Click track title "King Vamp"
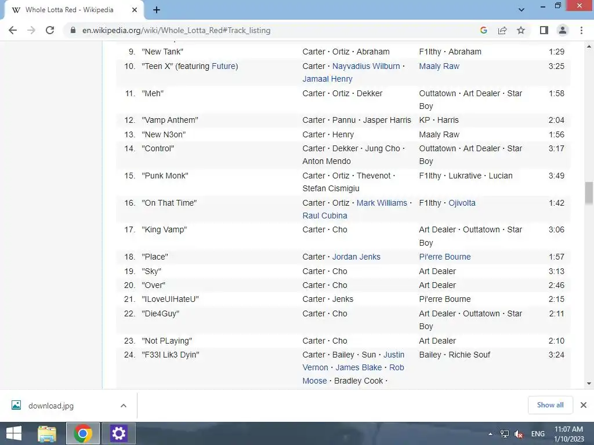 click(x=164, y=229)
